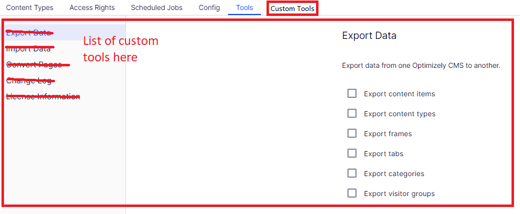Click the Export Data panel heading
This screenshot has width=520, height=214.
tap(369, 35)
